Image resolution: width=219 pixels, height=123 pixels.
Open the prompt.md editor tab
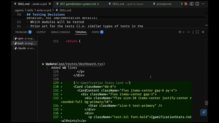[x=162, y=4]
